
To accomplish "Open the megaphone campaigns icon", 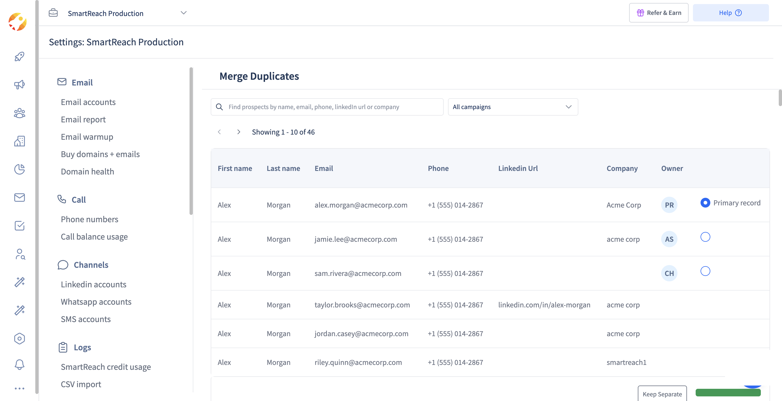I will pyautogui.click(x=20, y=85).
